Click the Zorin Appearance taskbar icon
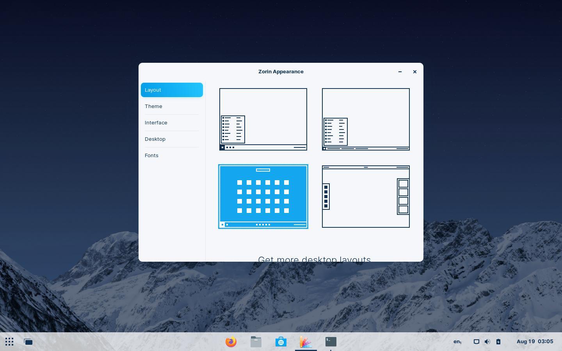 pyautogui.click(x=306, y=342)
